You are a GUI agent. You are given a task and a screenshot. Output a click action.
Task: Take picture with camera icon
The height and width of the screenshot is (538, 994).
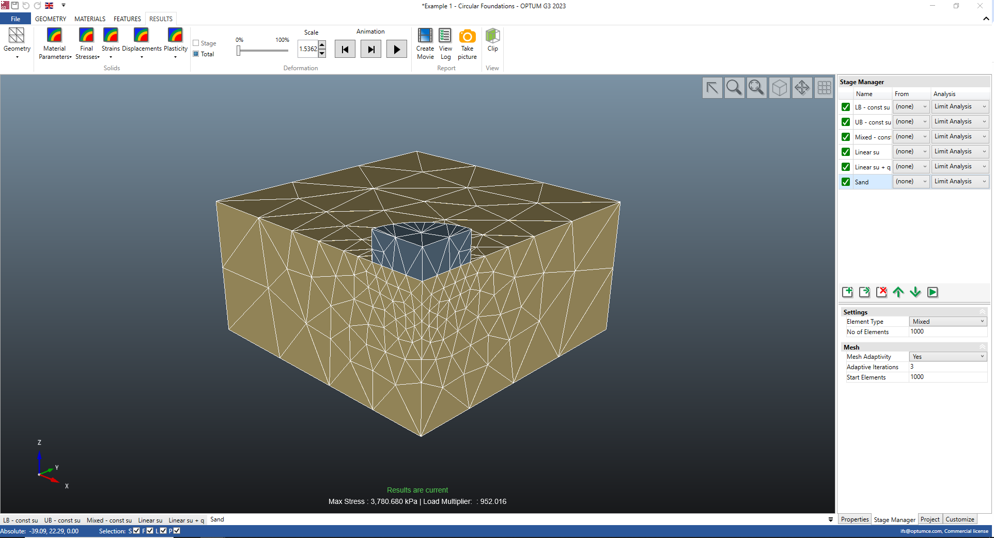pos(467,44)
